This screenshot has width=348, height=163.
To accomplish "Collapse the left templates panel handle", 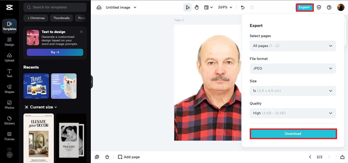I will coord(92,81).
